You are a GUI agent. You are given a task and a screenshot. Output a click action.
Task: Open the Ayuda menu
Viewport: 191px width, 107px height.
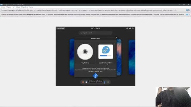pos(31,7)
